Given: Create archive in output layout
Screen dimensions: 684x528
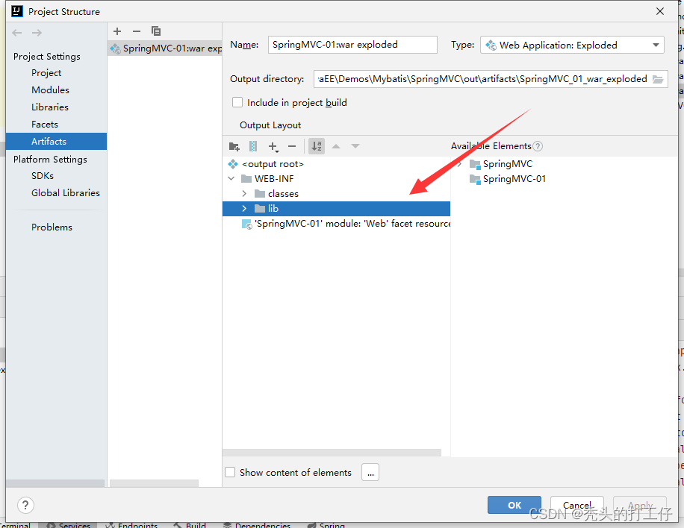Looking at the screenshot, I should coord(253,146).
